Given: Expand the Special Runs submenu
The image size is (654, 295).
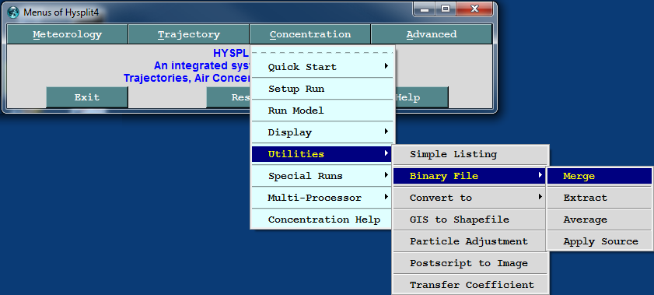Looking at the screenshot, I should tap(323, 176).
